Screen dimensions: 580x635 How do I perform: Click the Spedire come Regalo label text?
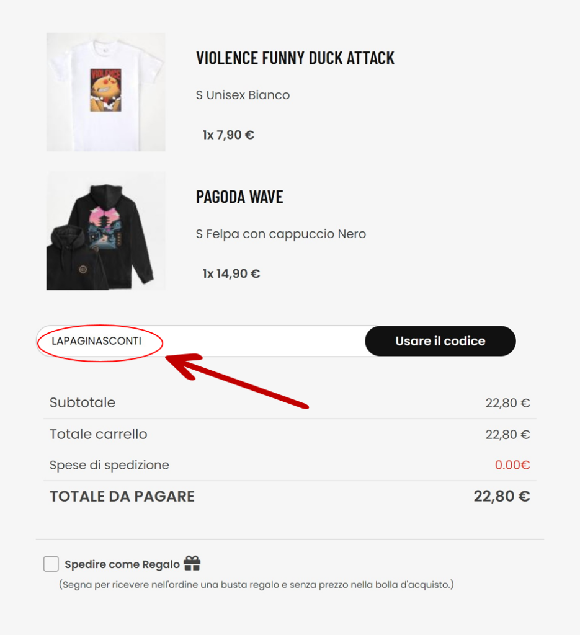122,565
